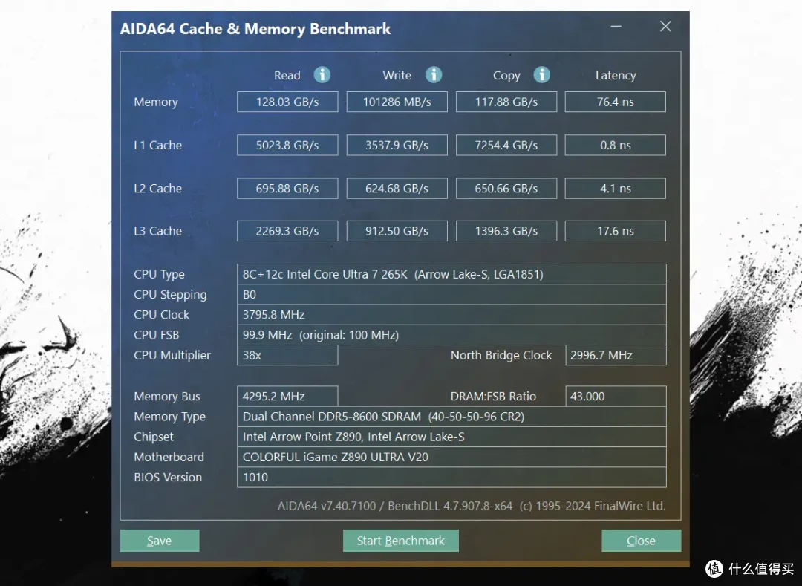
Task: Click the L3 Cache row label
Action: coord(158,231)
